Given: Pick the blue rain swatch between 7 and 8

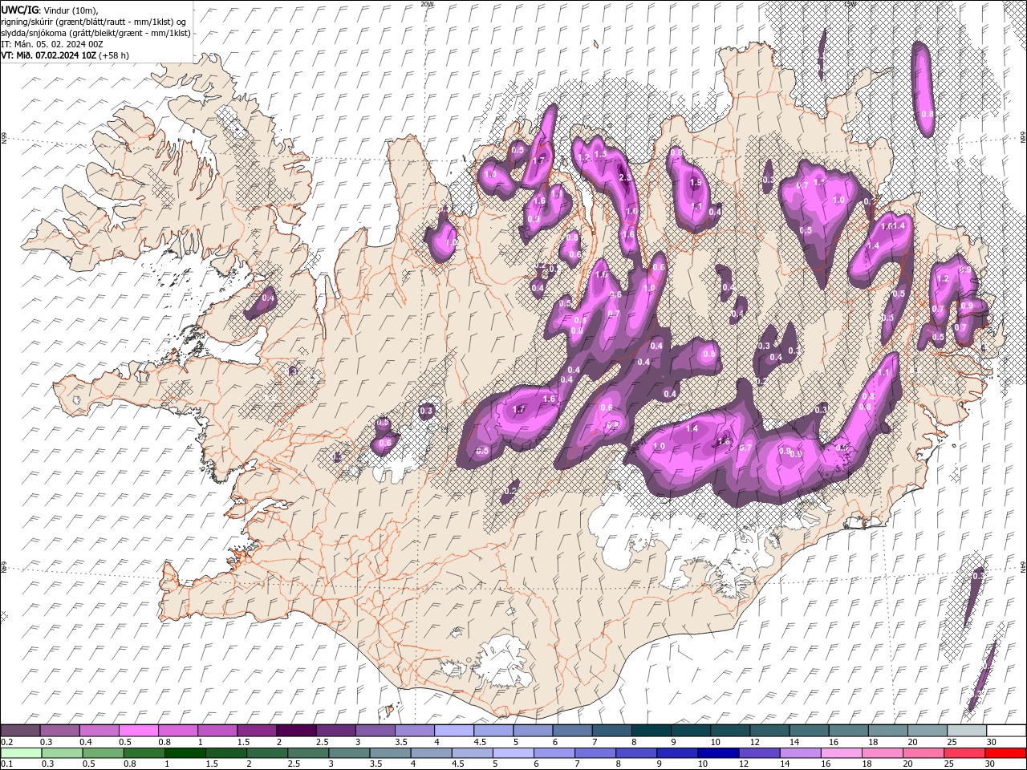Looking at the screenshot, I should (x=595, y=753).
